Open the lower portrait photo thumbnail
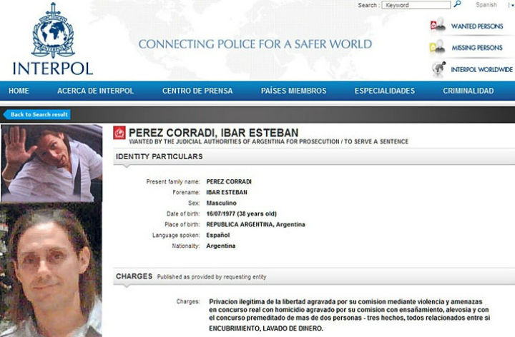515x337 pixels. [x=51, y=270]
